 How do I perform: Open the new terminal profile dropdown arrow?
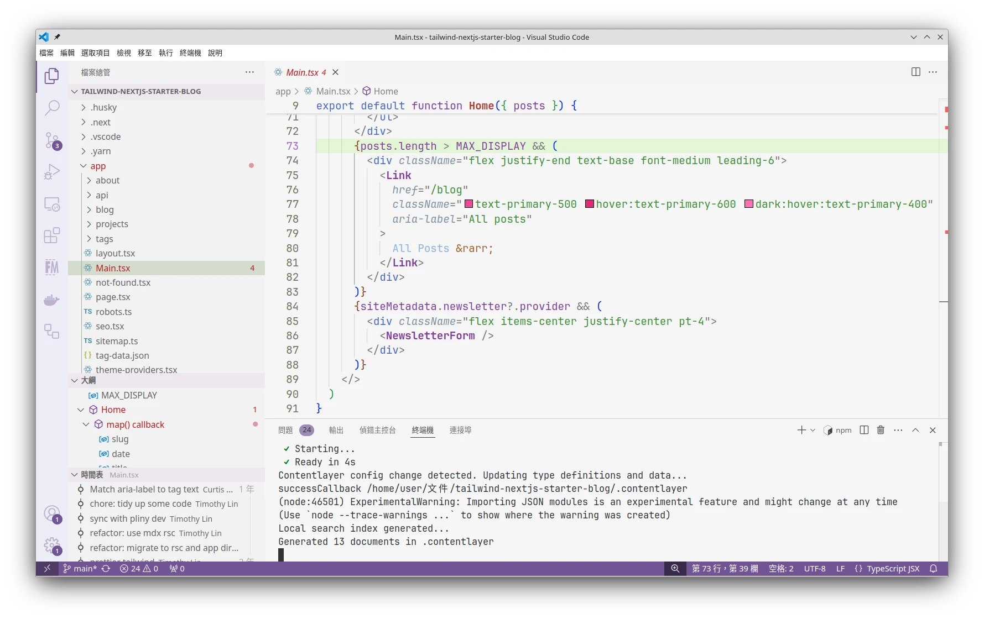point(813,430)
